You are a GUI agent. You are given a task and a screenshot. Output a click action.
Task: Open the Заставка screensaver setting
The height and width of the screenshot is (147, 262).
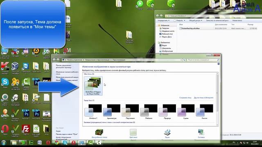click(201, 134)
